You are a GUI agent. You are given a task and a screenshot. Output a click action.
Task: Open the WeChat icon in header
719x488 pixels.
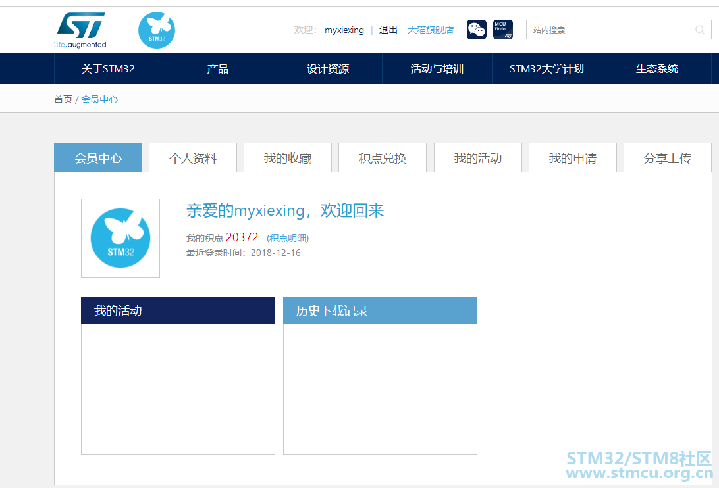point(477,30)
